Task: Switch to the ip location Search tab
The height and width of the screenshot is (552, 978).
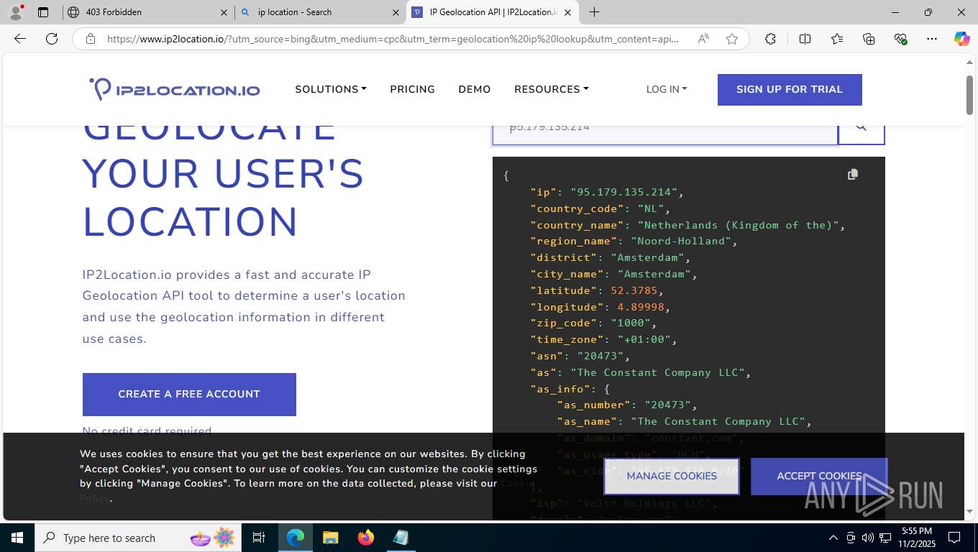Action: point(320,12)
